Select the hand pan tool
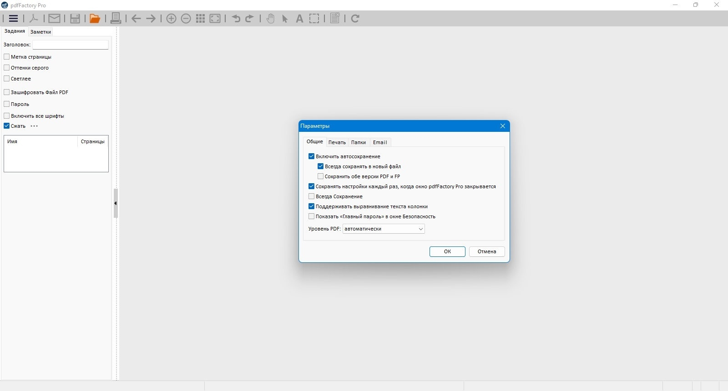728x391 pixels. [270, 19]
